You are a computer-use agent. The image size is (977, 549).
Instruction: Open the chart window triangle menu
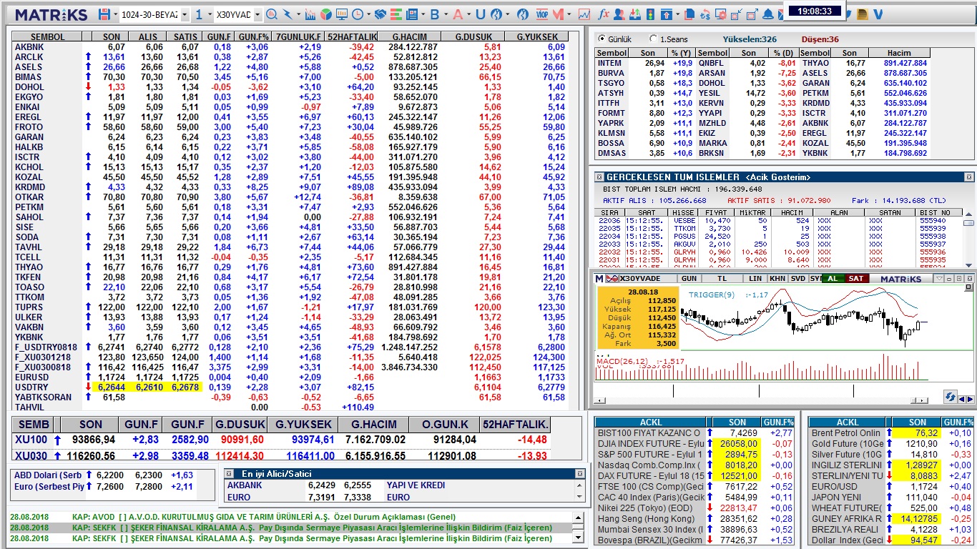pos(939,279)
